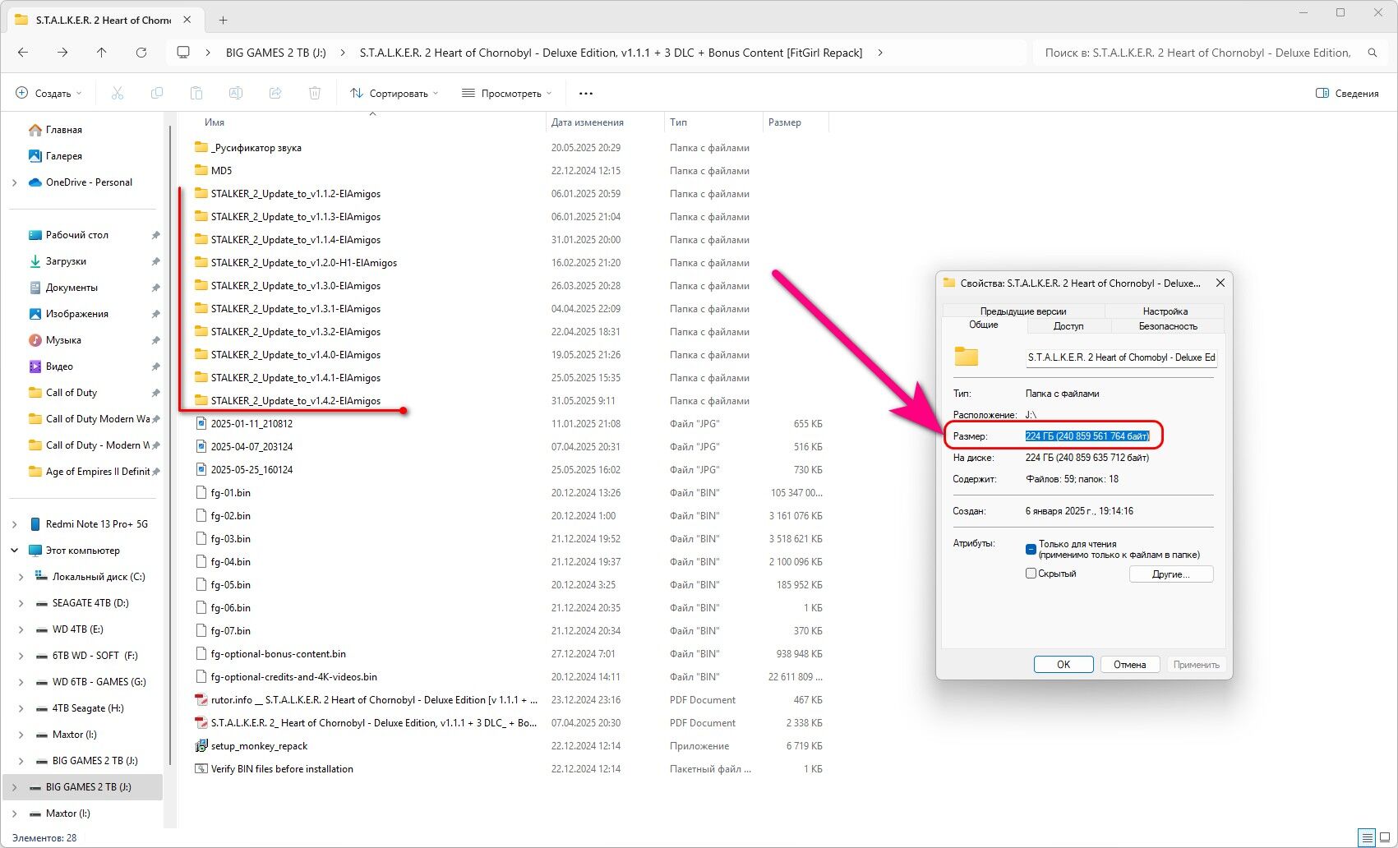Image resolution: width=1398 pixels, height=848 pixels.
Task: Select the highlighted Размер value text
Action: click(x=1087, y=436)
